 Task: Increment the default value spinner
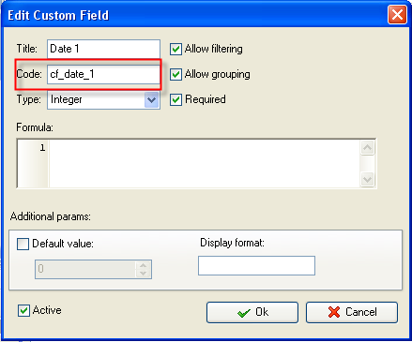(144, 265)
